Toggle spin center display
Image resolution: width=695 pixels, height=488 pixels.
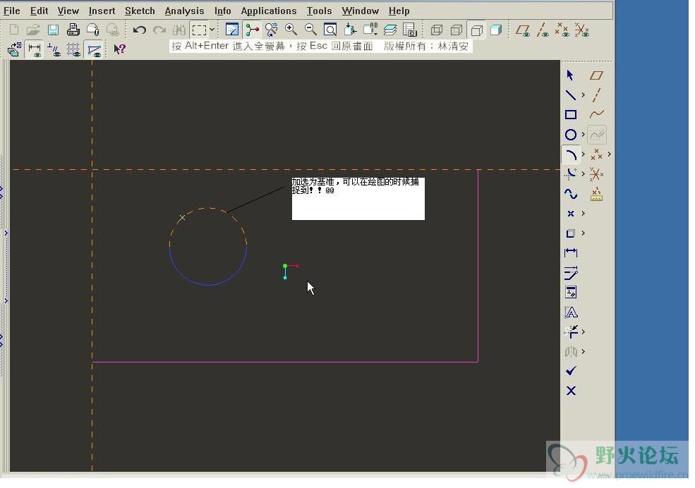tap(252, 30)
